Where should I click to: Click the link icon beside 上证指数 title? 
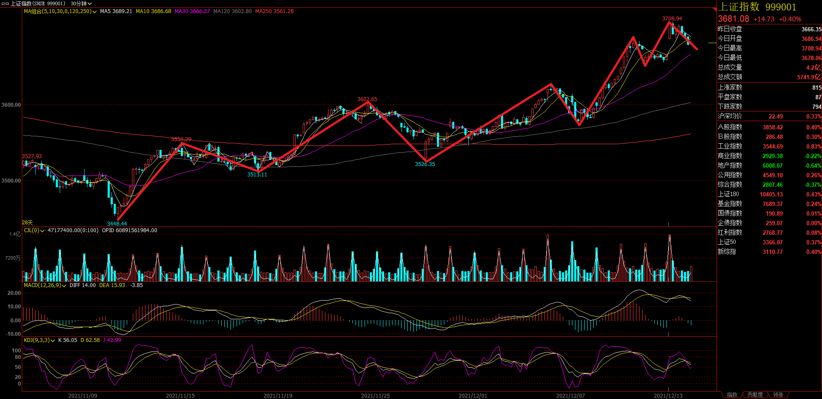(5, 3)
